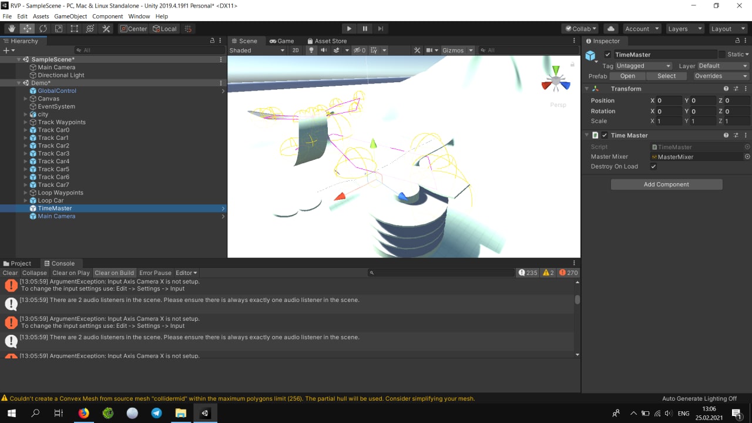The width and height of the screenshot is (752, 423).
Task: Expand the Canvas object in Hierarchy
Action: click(25, 99)
